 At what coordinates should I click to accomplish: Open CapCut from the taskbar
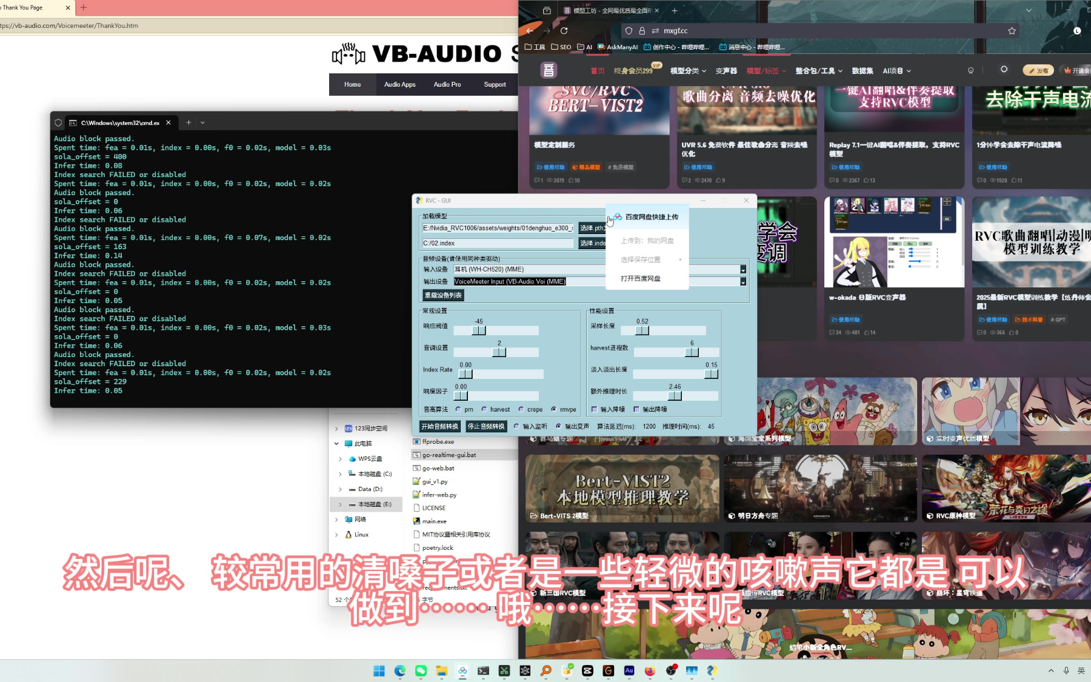point(587,670)
